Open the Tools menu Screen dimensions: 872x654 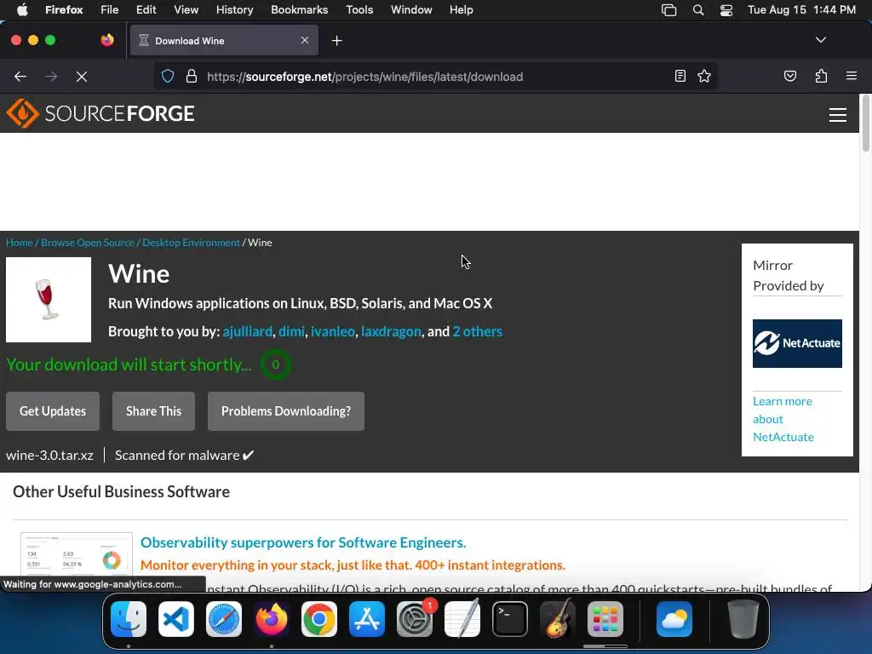coord(359,9)
